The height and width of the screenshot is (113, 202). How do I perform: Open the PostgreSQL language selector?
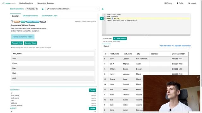click(x=32, y=9)
